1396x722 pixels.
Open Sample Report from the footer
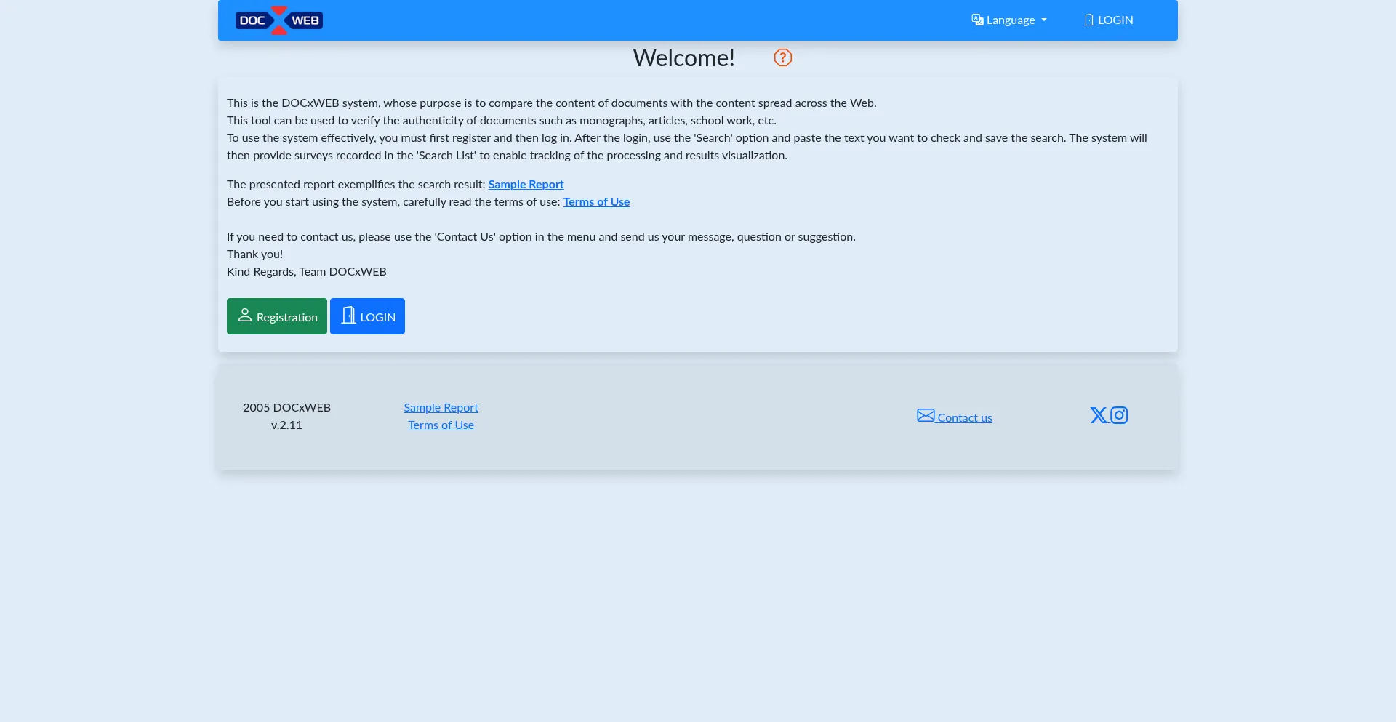click(x=441, y=407)
